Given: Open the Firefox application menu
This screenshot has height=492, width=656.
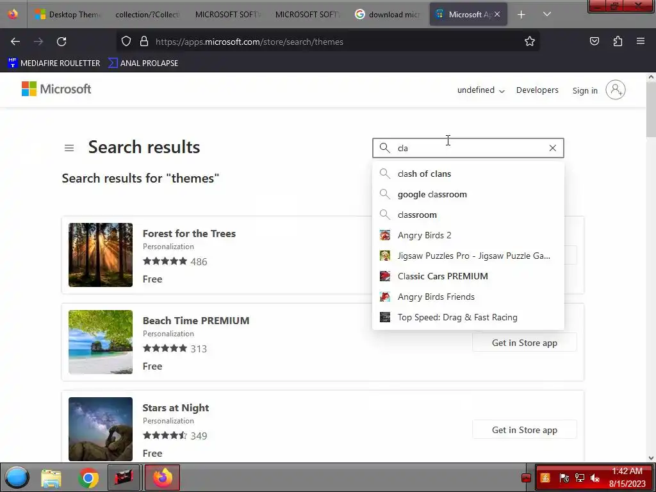Looking at the screenshot, I should pos(641,42).
